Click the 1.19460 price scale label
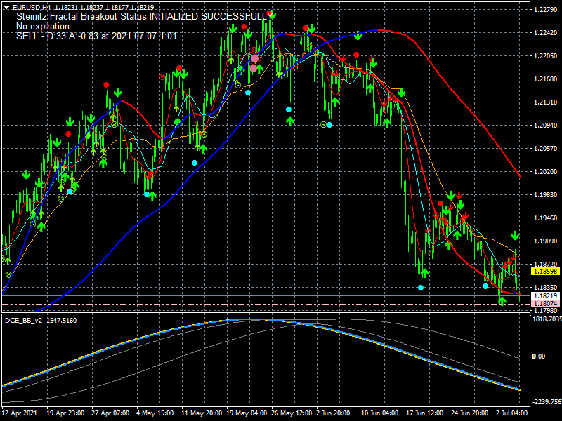The height and width of the screenshot is (421, 562). click(546, 218)
